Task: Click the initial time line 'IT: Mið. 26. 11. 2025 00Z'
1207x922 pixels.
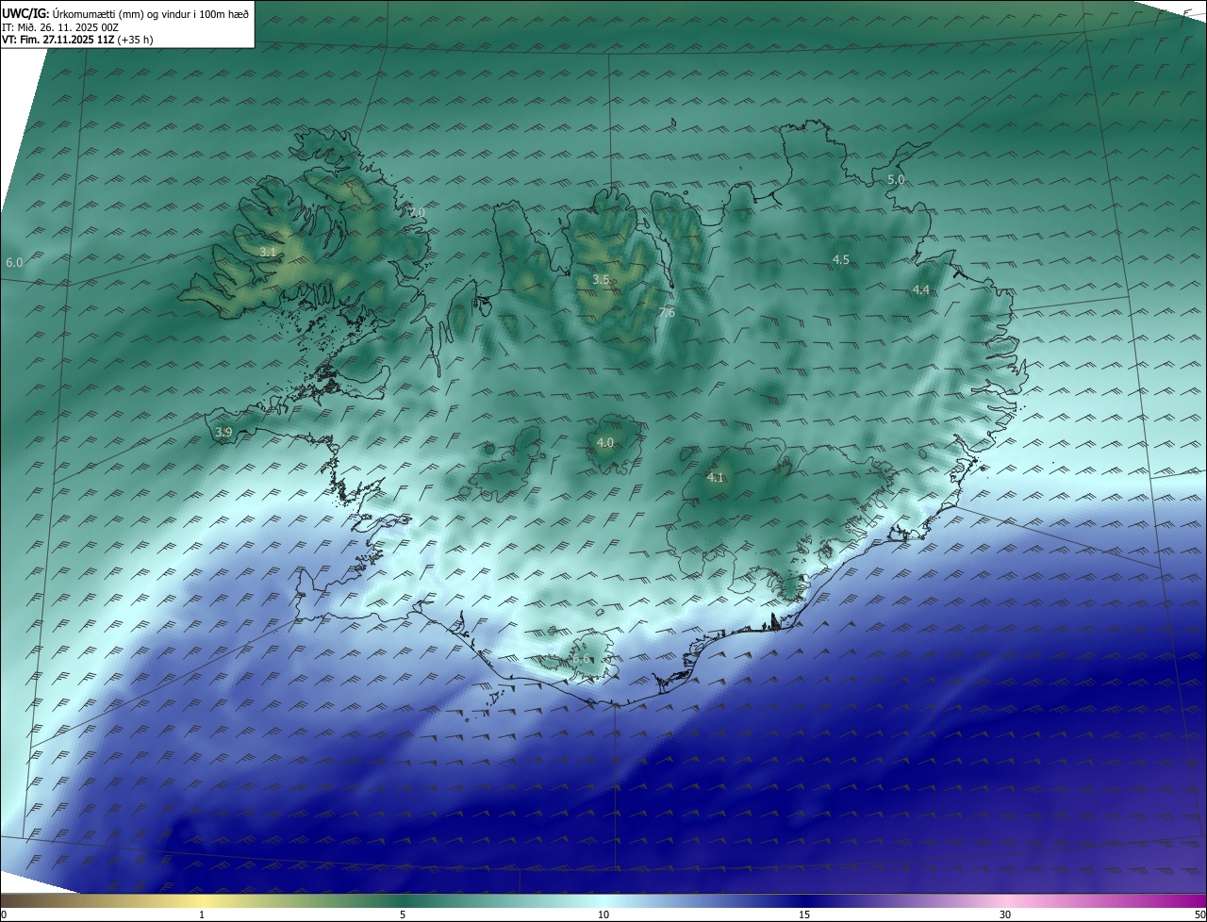Action: [60, 27]
